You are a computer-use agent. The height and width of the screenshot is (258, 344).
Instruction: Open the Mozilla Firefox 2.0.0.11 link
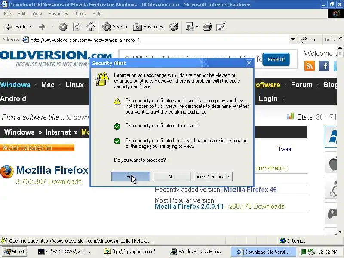(189, 206)
